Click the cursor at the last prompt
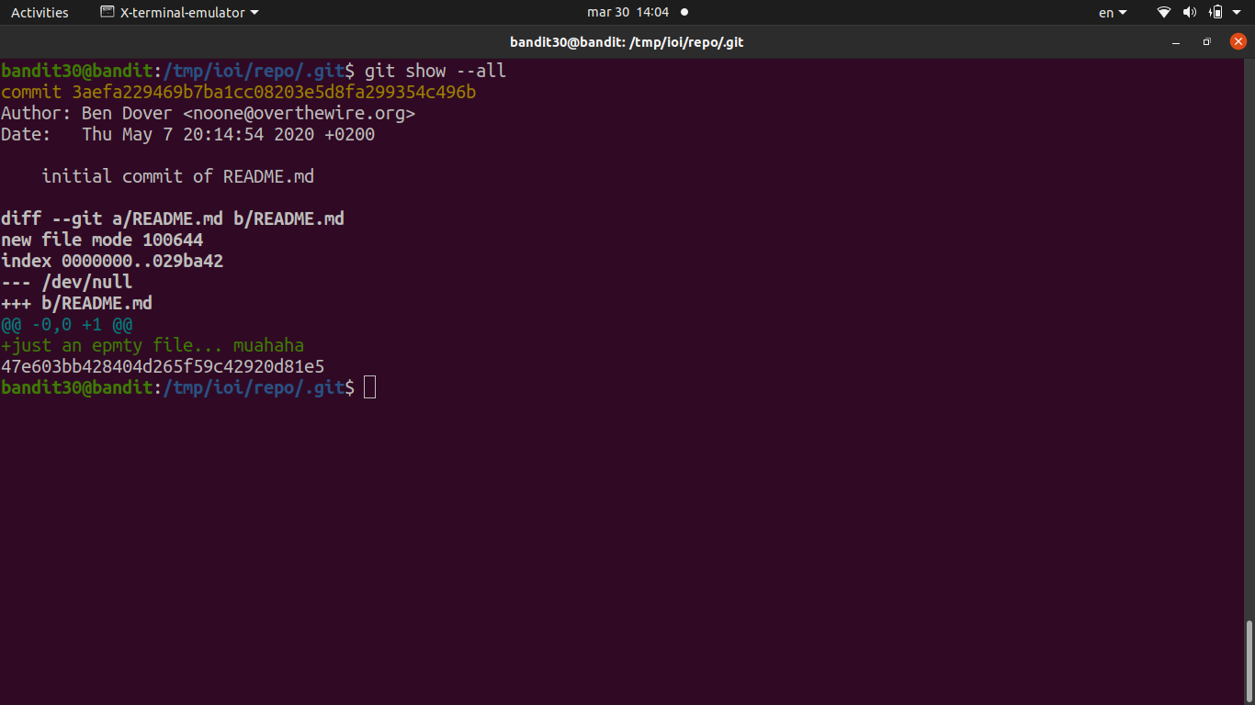 (369, 387)
